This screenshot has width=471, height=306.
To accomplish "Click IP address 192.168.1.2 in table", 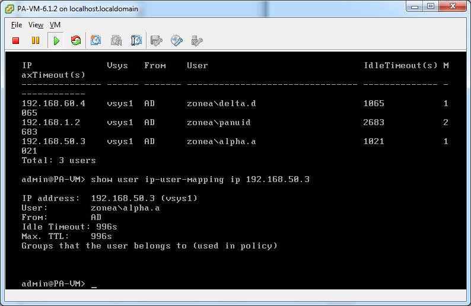I will click(x=51, y=123).
